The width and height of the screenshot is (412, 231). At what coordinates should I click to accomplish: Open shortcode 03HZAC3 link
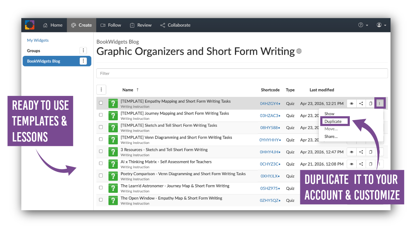click(270, 116)
